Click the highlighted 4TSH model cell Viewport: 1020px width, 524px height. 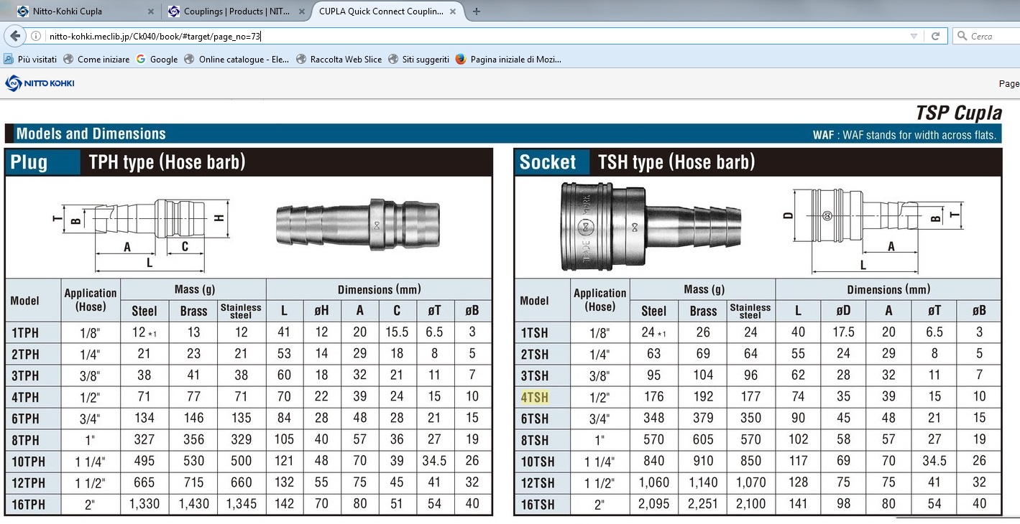(534, 397)
